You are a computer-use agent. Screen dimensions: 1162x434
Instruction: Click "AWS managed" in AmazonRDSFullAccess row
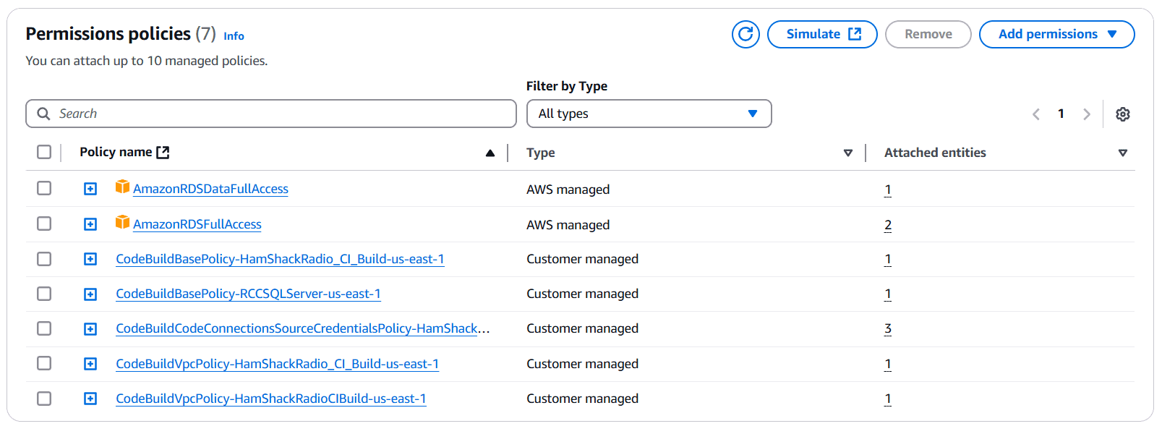(568, 225)
